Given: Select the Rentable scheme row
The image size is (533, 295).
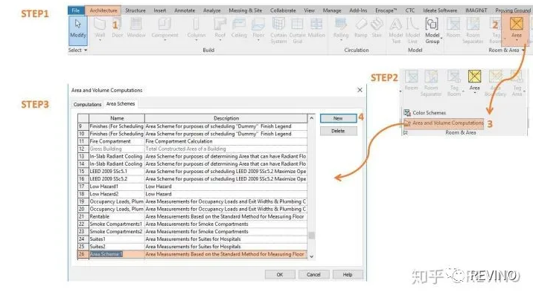Looking at the screenshot, I should coord(192,216).
